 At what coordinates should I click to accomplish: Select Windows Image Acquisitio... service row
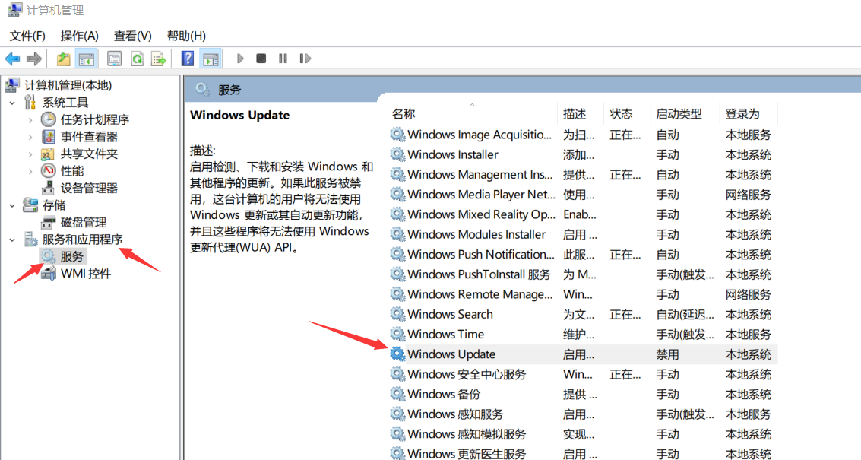click(x=583, y=135)
